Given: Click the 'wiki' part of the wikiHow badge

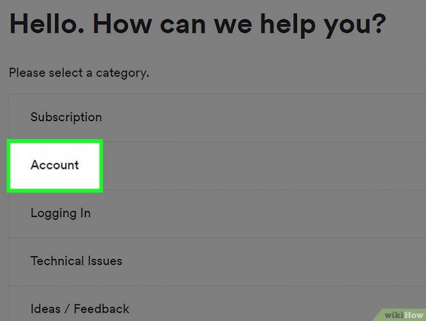Looking at the screenshot, I should [394, 315].
